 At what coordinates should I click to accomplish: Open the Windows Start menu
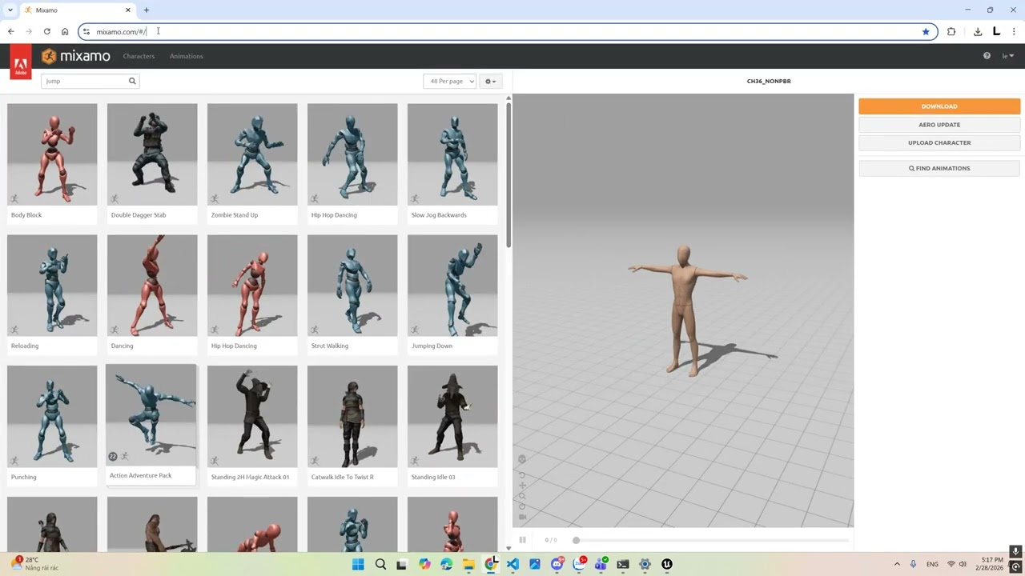point(358,564)
